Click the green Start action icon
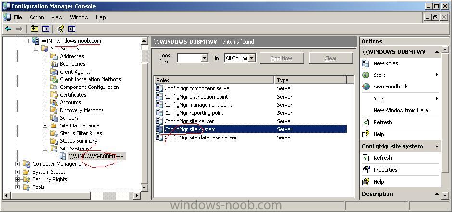The image size is (452, 212). click(x=366, y=75)
